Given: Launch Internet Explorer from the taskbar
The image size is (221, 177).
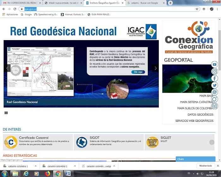Looking at the screenshot, I should [26, 174].
